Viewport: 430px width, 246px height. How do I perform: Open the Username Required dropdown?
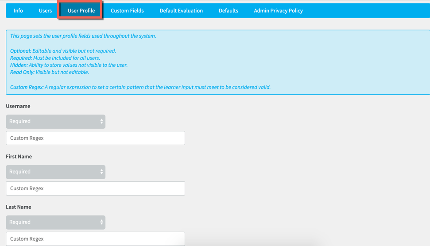click(x=56, y=122)
